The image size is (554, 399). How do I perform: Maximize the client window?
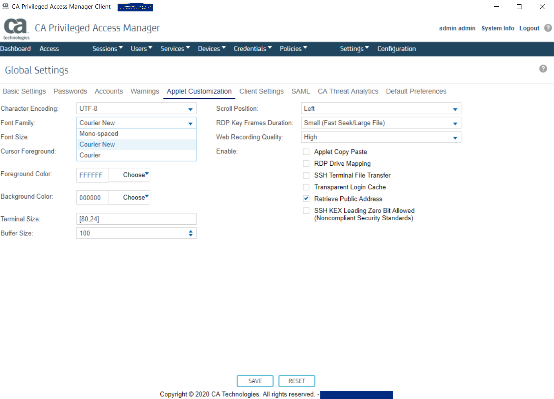pos(519,7)
